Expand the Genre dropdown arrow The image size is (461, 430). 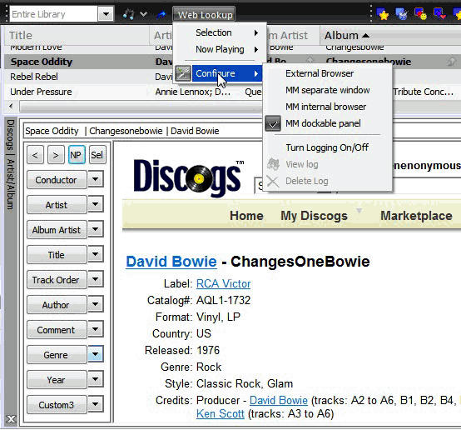(96, 354)
